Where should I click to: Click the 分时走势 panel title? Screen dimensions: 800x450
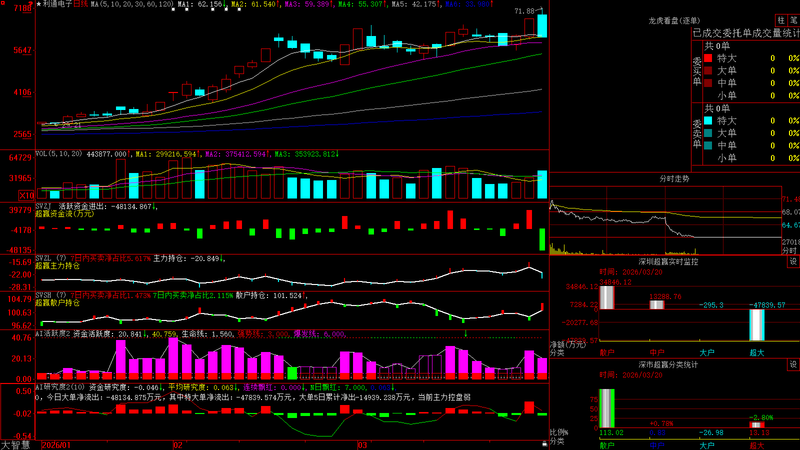coord(674,178)
